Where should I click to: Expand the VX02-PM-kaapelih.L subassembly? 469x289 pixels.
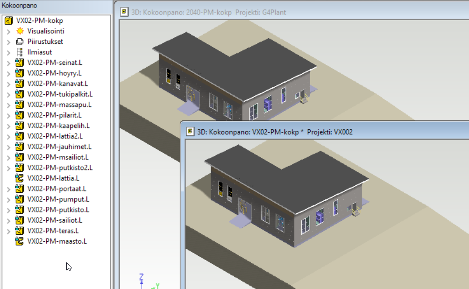click(x=8, y=126)
